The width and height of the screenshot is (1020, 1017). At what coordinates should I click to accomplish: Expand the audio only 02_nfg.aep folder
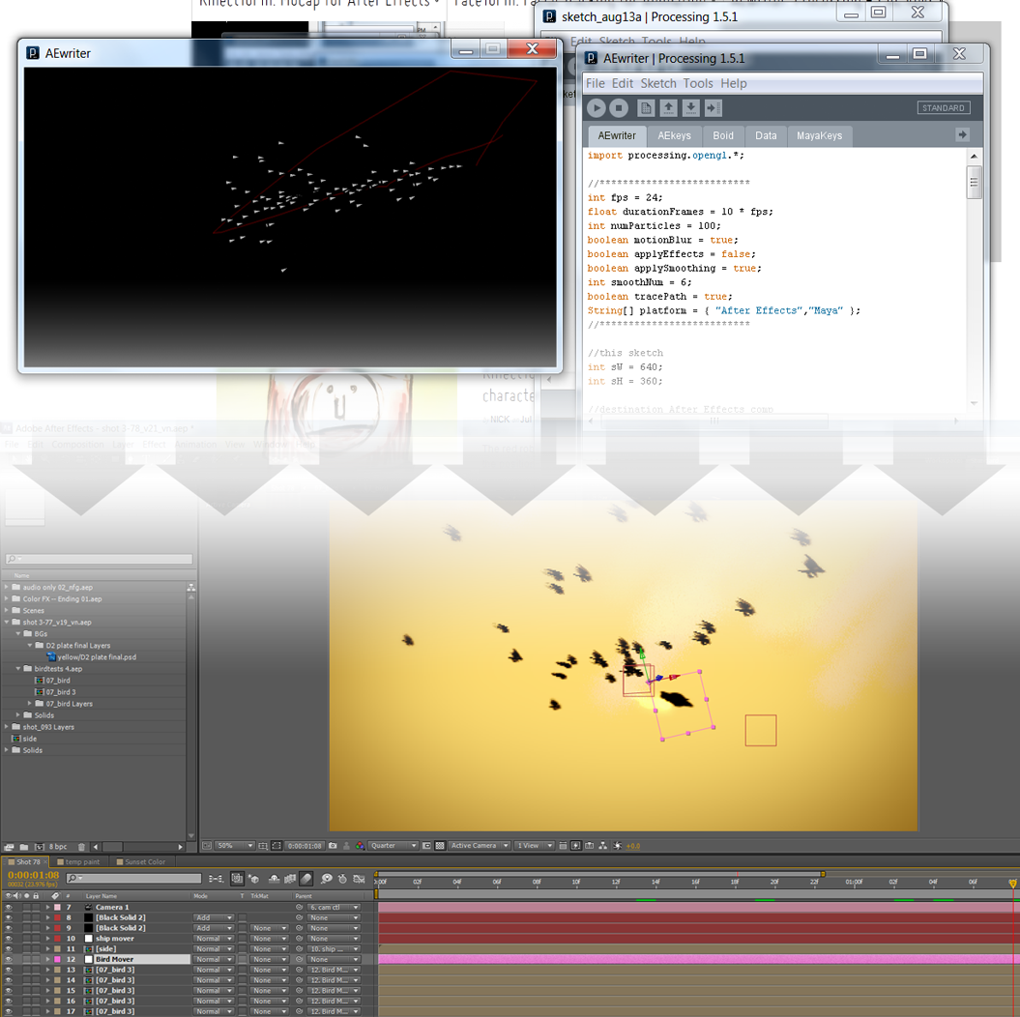[x=7, y=587]
